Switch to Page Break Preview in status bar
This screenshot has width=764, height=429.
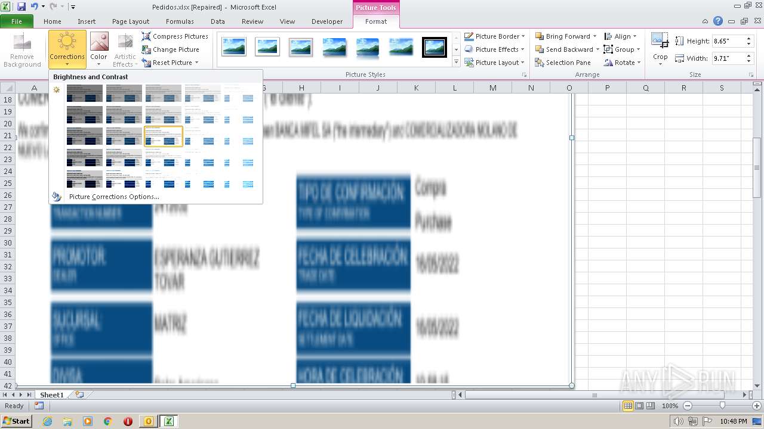651,406
